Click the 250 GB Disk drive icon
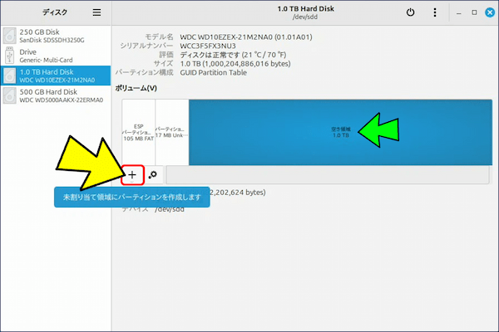 pos(9,34)
